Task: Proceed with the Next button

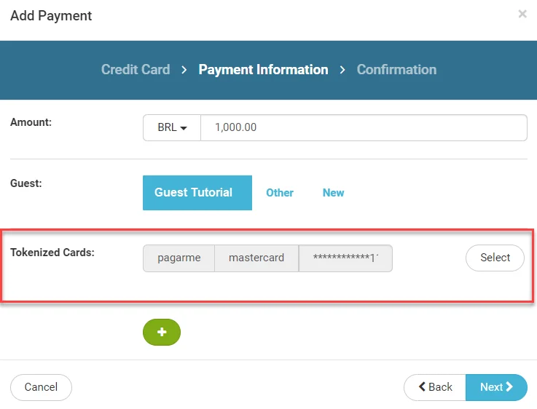Action: 496,387
